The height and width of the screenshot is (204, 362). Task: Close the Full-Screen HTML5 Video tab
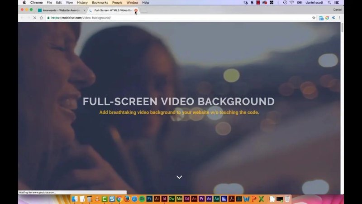pyautogui.click(x=136, y=10)
